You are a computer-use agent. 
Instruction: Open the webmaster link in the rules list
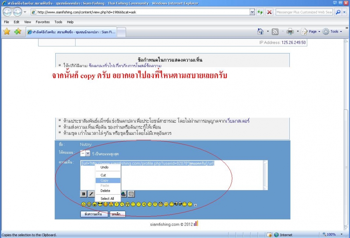coord(238,121)
